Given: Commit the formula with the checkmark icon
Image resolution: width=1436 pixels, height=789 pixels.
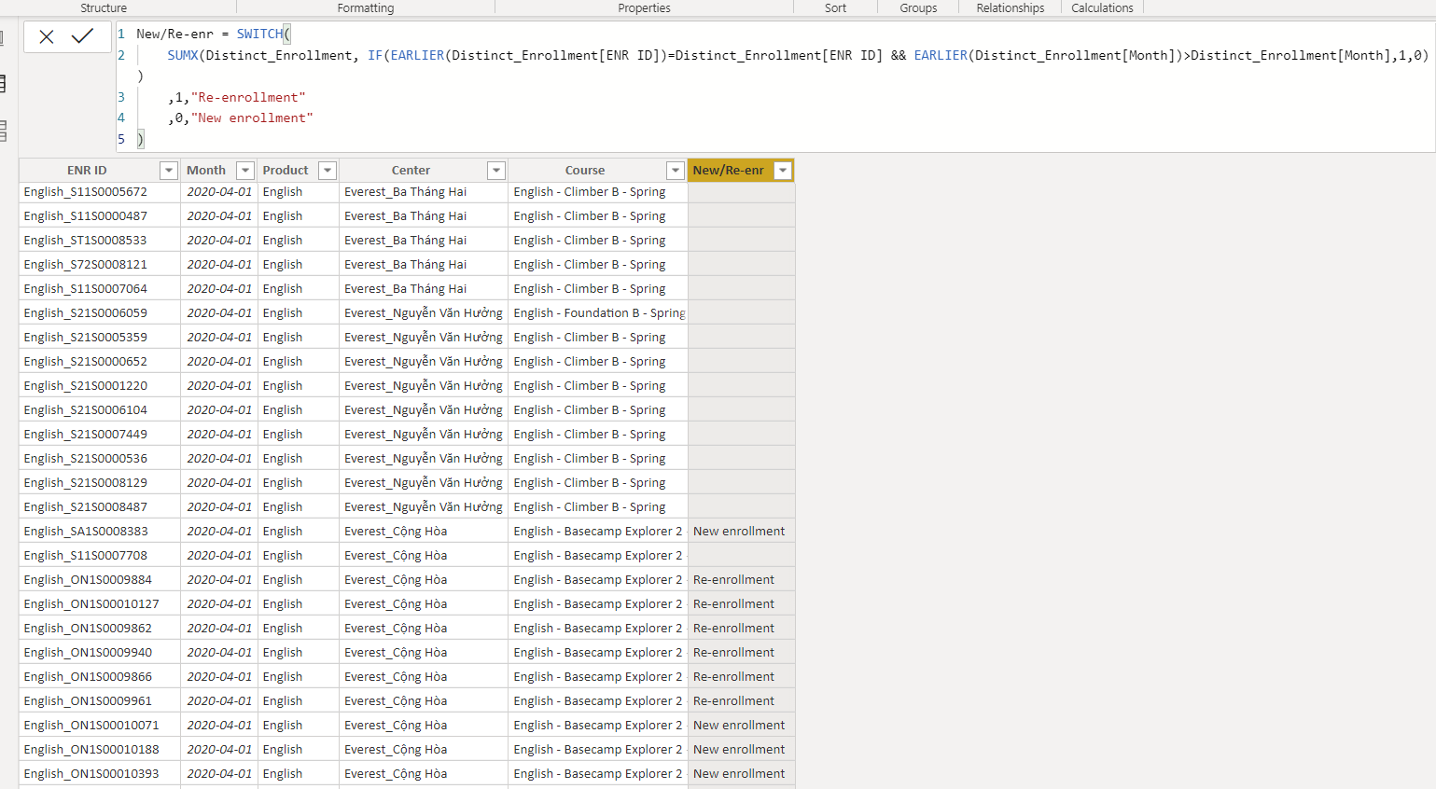Looking at the screenshot, I should coord(82,36).
